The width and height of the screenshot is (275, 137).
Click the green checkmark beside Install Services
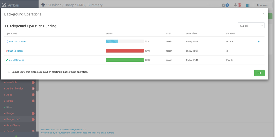click(7, 60)
